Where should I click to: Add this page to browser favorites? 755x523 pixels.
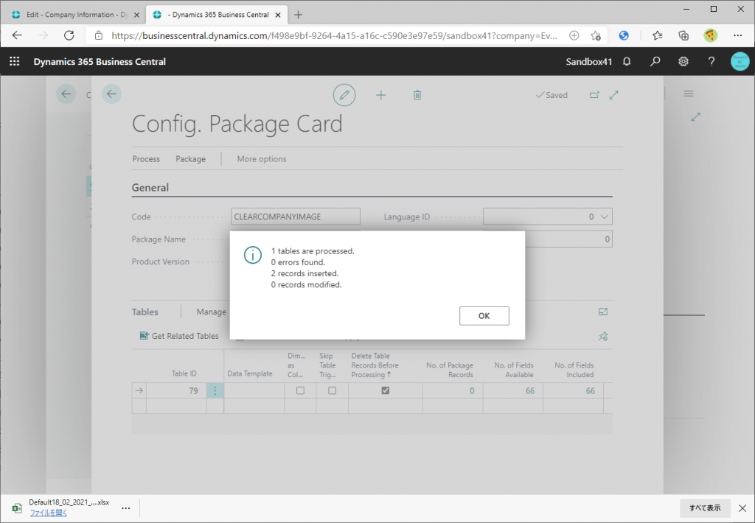[596, 35]
